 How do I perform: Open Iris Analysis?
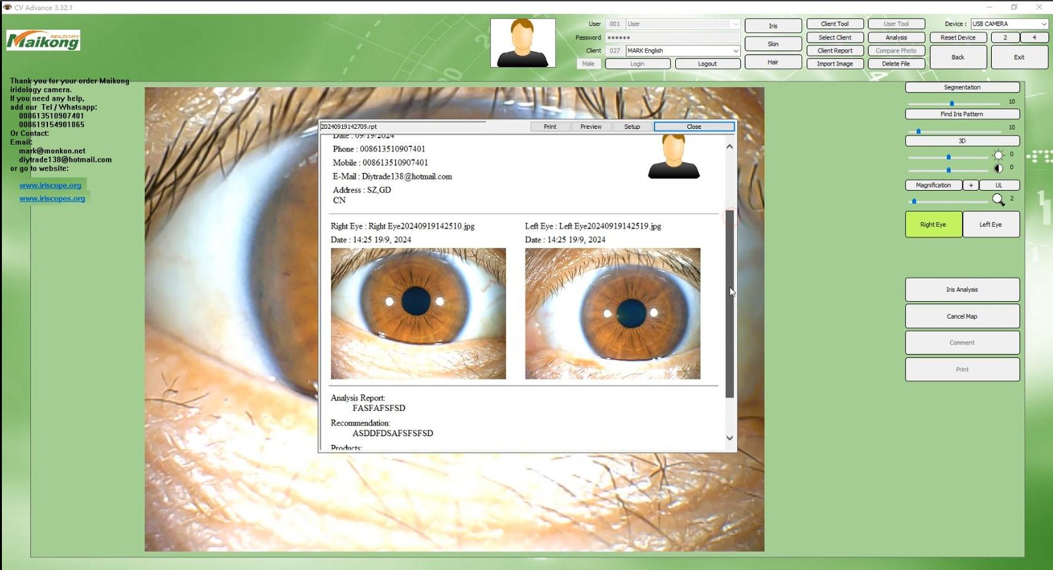click(962, 290)
